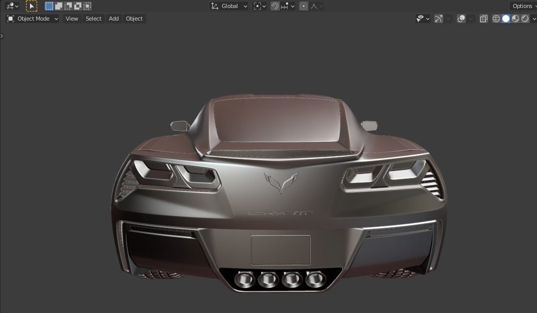Open the View menu
This screenshot has height=313, width=537.
click(x=72, y=19)
